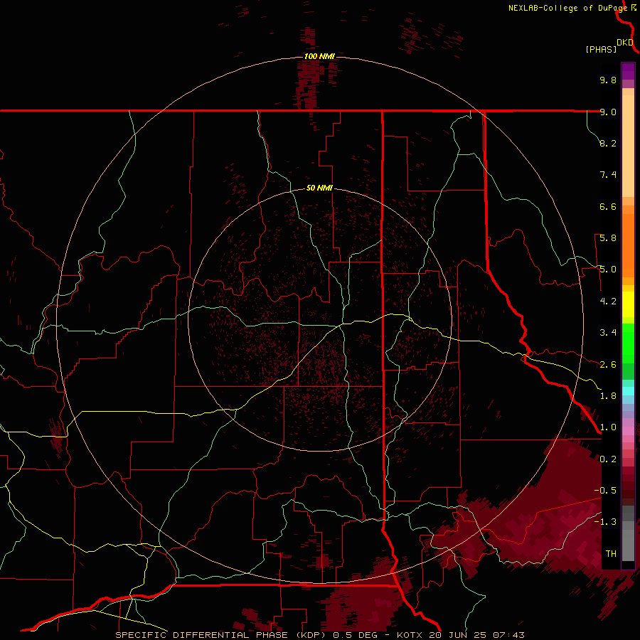Click the 9.0 value on the color scale
The width and height of the screenshot is (640, 640).
608,112
